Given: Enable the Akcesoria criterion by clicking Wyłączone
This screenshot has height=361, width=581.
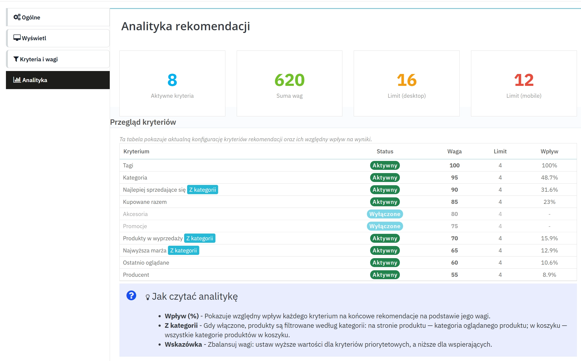Looking at the screenshot, I should [385, 214].
